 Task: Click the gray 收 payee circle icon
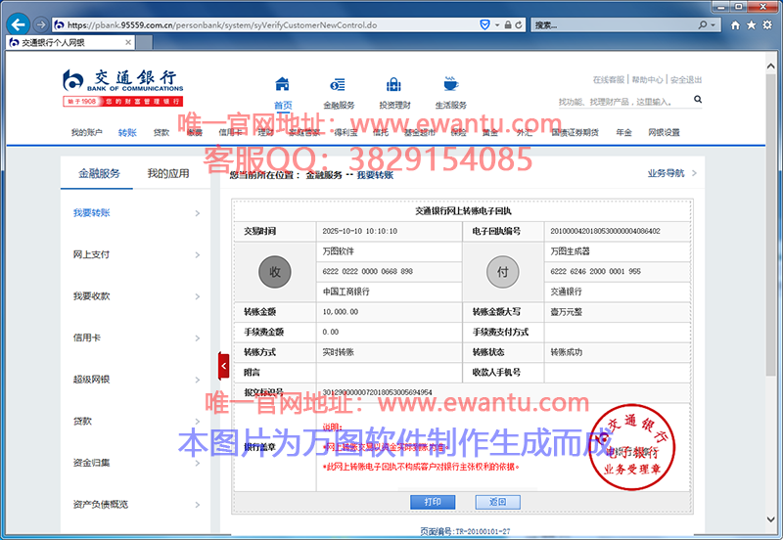coord(275,272)
